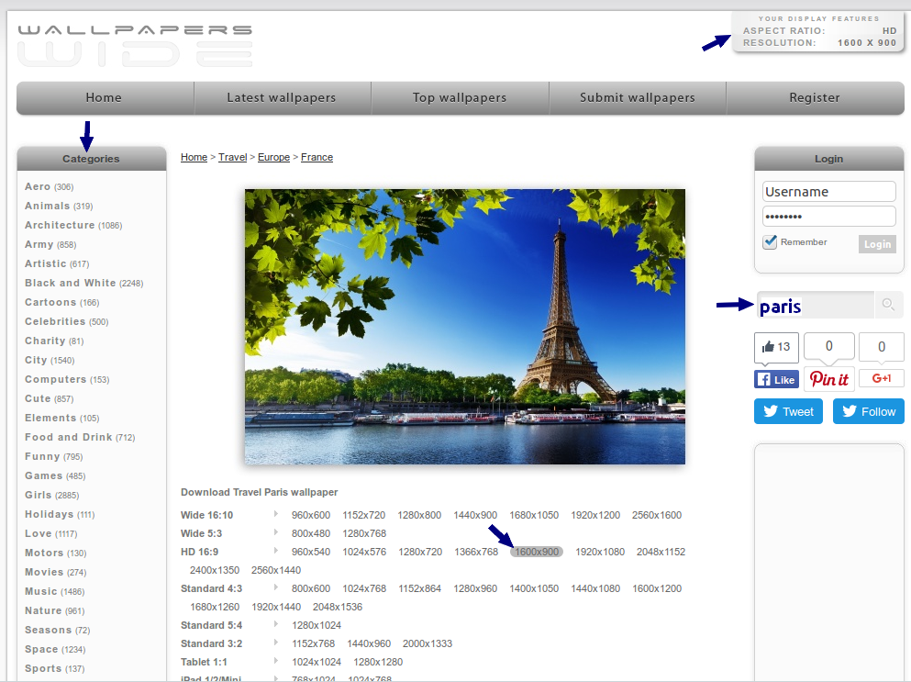Image resolution: width=911 pixels, height=682 pixels.
Task: Open the Eiffel Tower wallpaper preview
Action: tap(464, 326)
